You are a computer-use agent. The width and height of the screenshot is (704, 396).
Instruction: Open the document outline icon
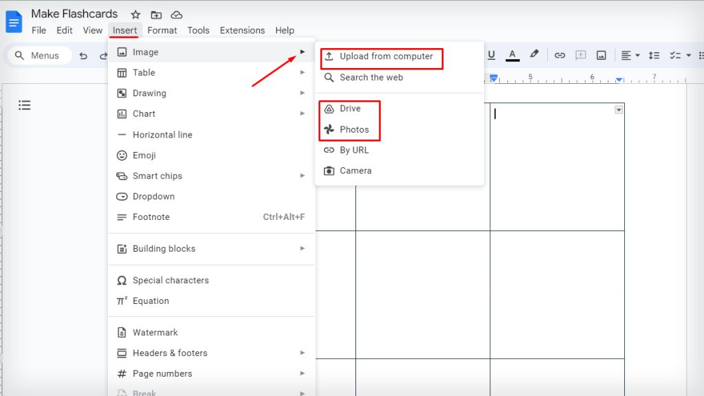coord(25,104)
